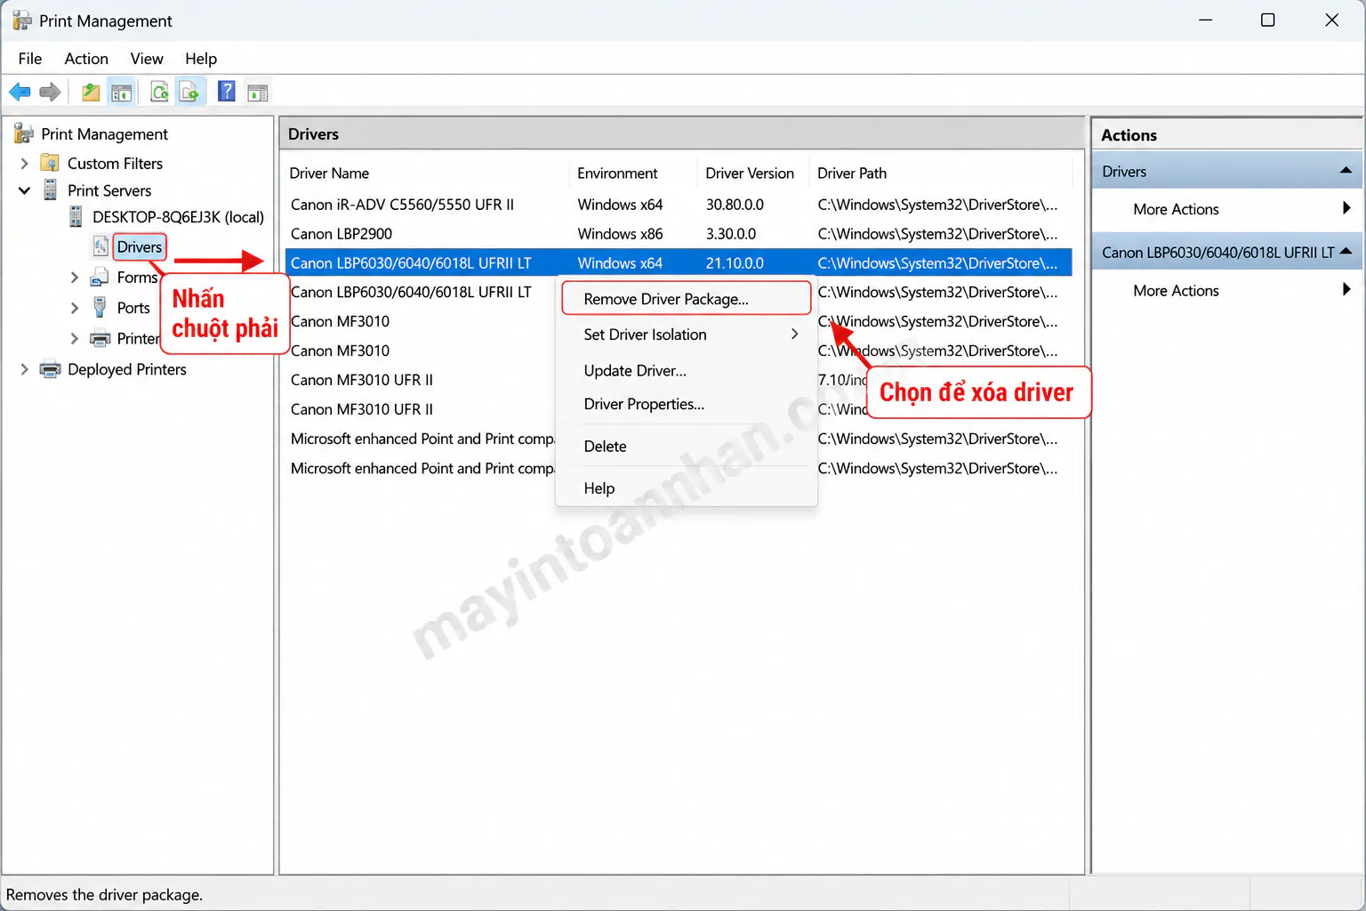The height and width of the screenshot is (911, 1366).
Task: Collapse the Print Servers tree node
Action: click(x=24, y=190)
